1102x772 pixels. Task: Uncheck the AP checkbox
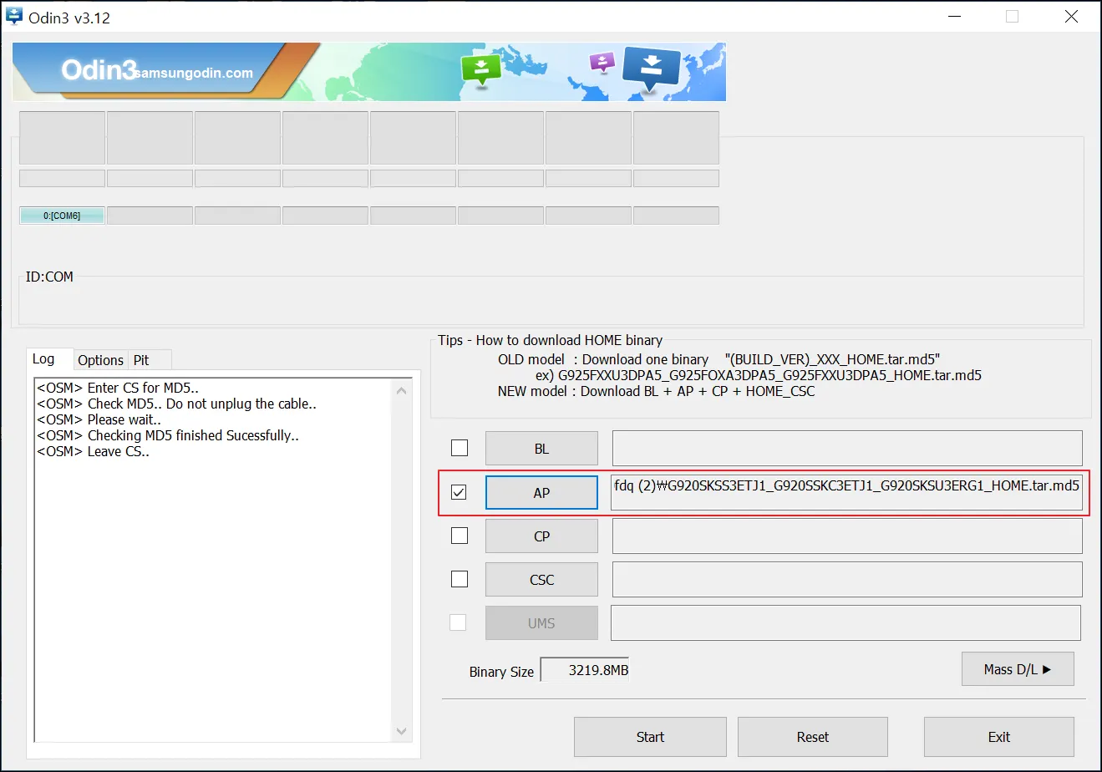pyautogui.click(x=459, y=492)
